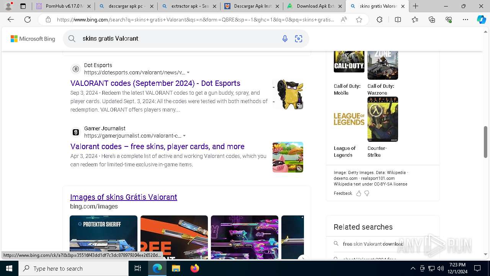
Task: Click the Windows taskbar search box
Action: [x=73, y=268]
